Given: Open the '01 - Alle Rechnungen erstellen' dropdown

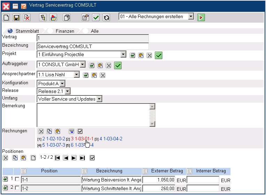Looking at the screenshot, I should pyautogui.click(x=191, y=17).
